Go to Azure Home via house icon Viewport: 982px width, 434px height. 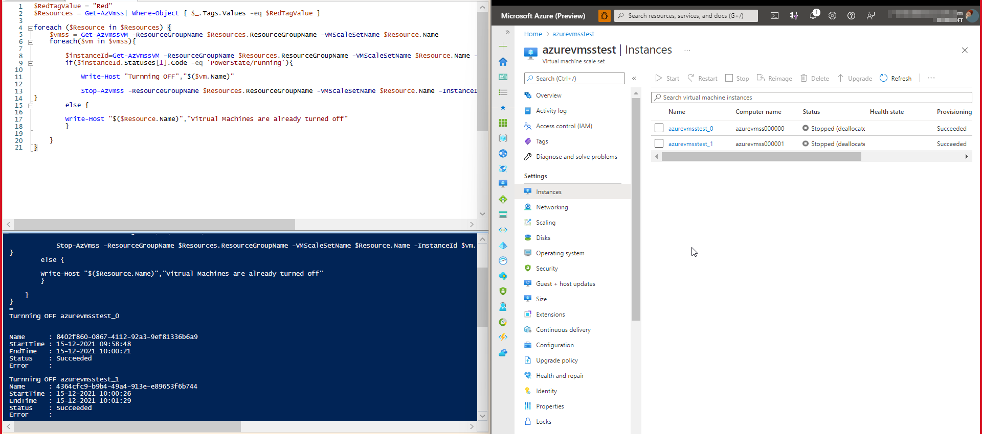(x=503, y=62)
